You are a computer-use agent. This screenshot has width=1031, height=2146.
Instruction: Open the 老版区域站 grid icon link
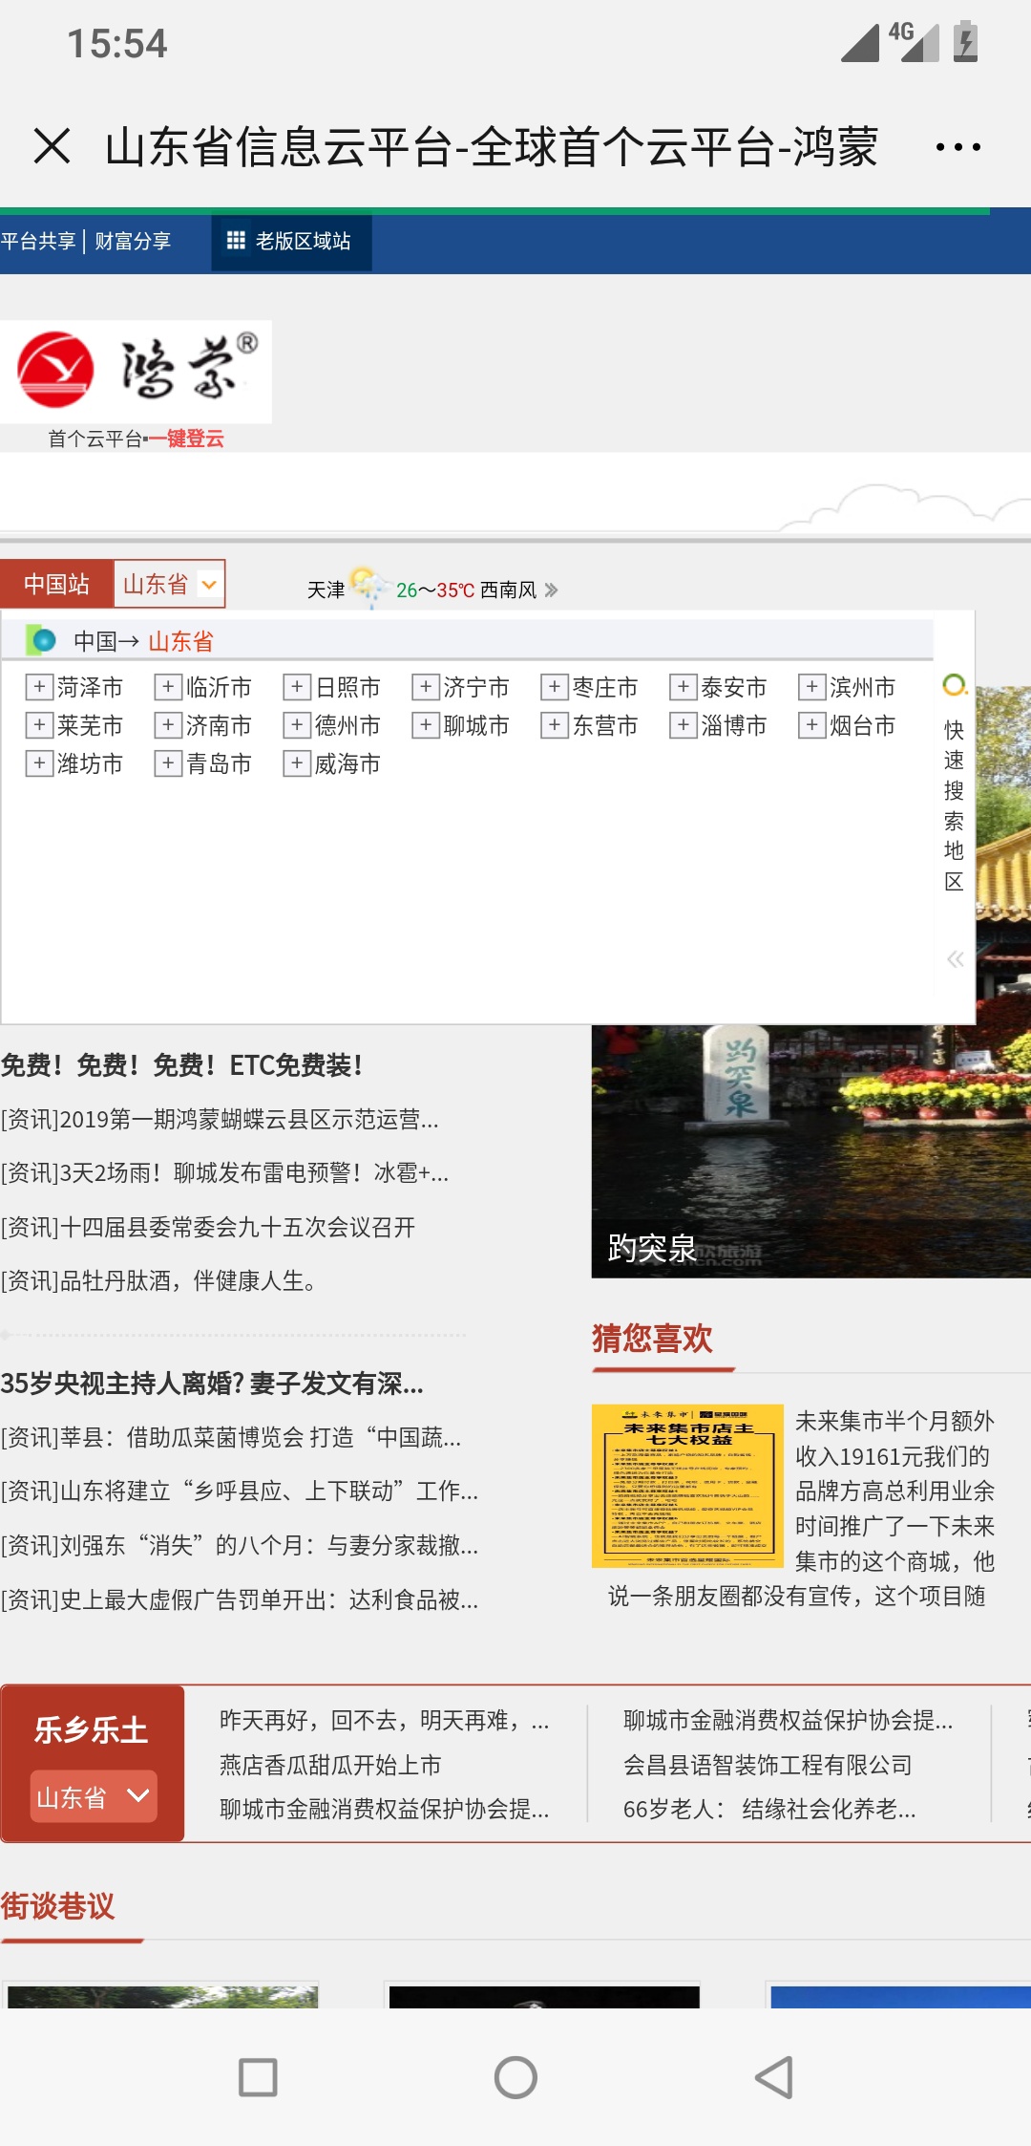(x=236, y=241)
